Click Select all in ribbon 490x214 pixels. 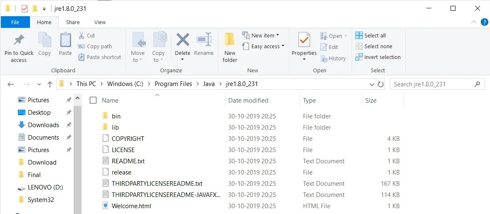[x=371, y=36]
